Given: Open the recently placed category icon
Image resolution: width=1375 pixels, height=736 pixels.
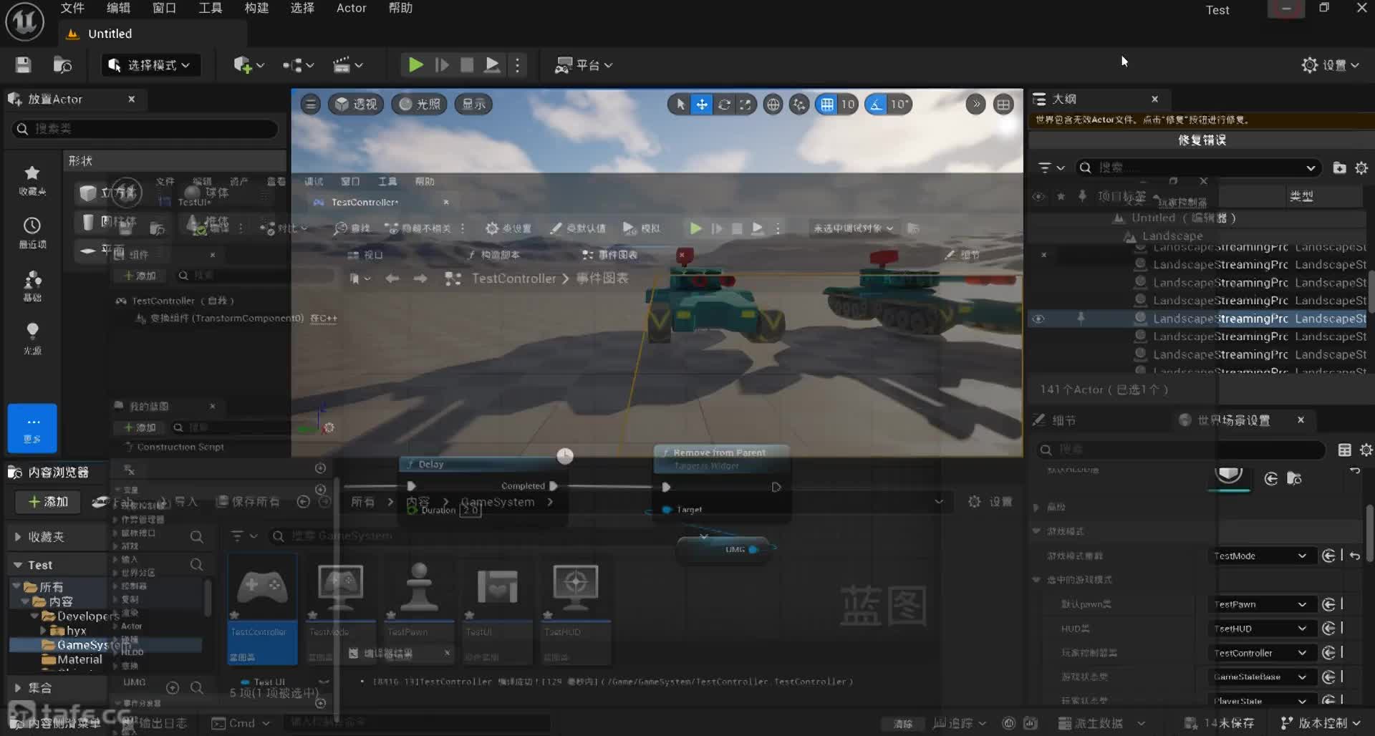Looking at the screenshot, I should pyautogui.click(x=32, y=233).
